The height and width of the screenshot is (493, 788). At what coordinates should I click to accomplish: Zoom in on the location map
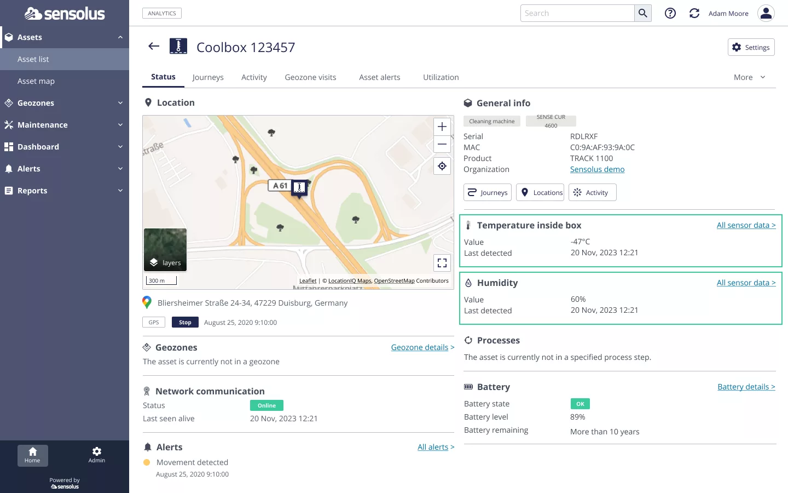click(x=442, y=127)
